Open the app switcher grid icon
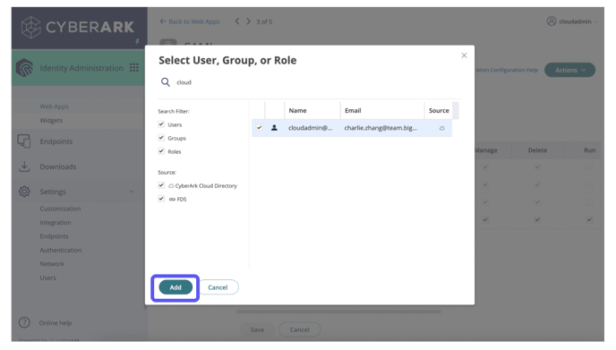616x350 pixels. click(x=134, y=67)
